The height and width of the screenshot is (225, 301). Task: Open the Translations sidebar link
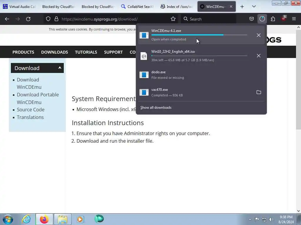click(30, 117)
